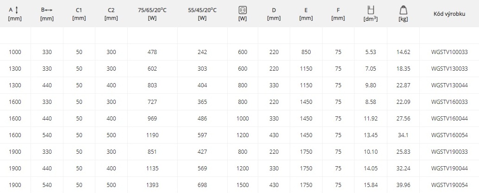Click the water volume container icon

(371, 10)
